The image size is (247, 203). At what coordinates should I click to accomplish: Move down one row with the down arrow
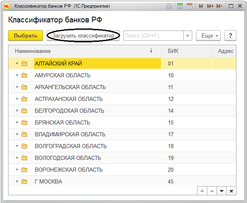221,191
